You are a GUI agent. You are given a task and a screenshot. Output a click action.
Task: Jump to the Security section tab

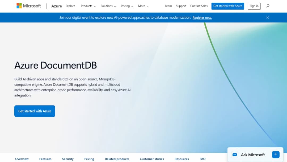click(x=68, y=159)
